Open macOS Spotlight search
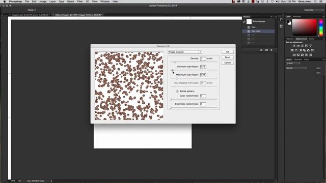 click(315, 2)
